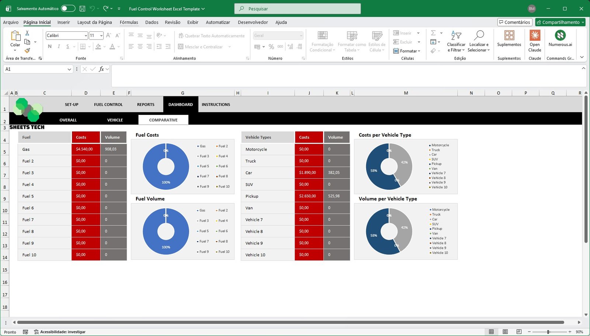Click the Suplementos icon in the ribbon
This screenshot has height=336, width=590.
(509, 36)
